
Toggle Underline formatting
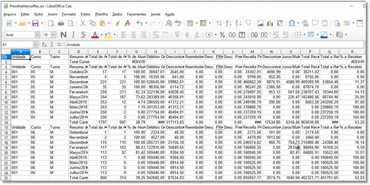click(x=84, y=35)
